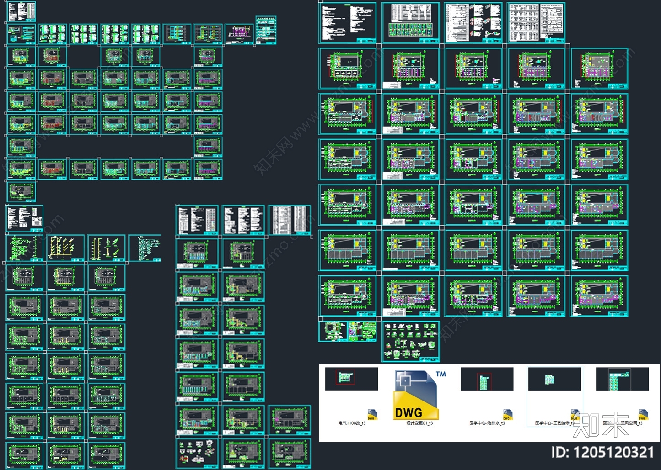Viewport: 661px width, 470px height.
Task: Open the dense white equipment table sheet
Action: pos(536,22)
